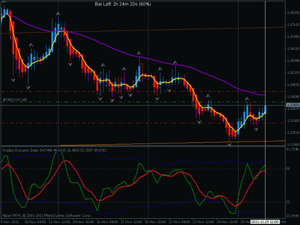Click the '22 Nov 04:00' time axis label
Image resolution: width=300 pixels, height=225 pixels.
[179, 222]
